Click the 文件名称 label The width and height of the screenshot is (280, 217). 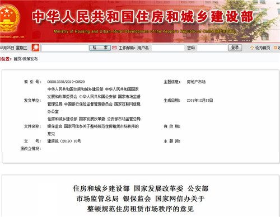pos(32,126)
